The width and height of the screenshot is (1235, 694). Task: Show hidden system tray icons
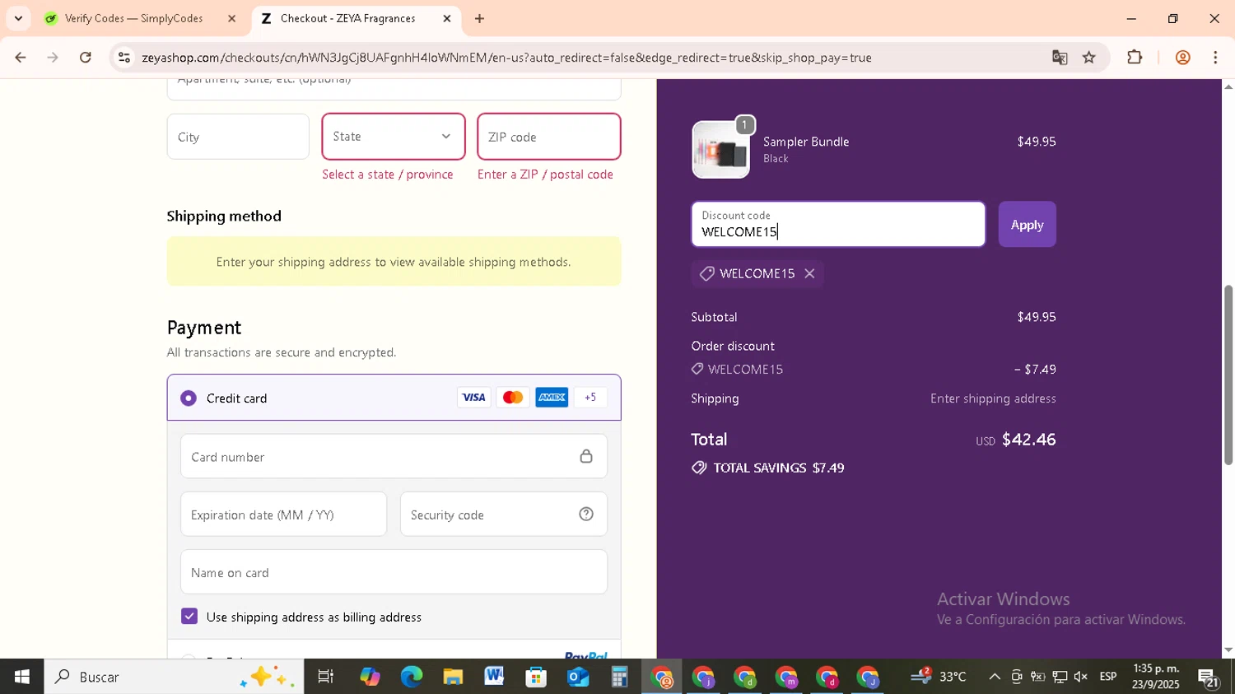pyautogui.click(x=995, y=677)
